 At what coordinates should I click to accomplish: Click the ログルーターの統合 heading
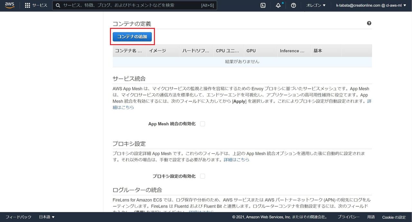pyautogui.click(x=137, y=190)
